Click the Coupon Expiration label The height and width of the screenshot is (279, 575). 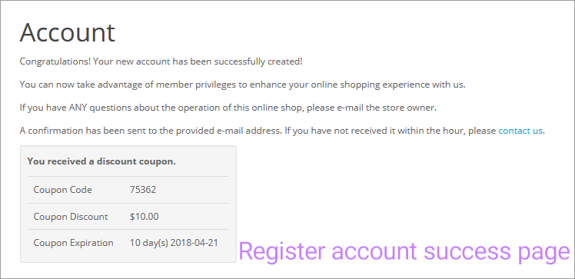tap(73, 243)
